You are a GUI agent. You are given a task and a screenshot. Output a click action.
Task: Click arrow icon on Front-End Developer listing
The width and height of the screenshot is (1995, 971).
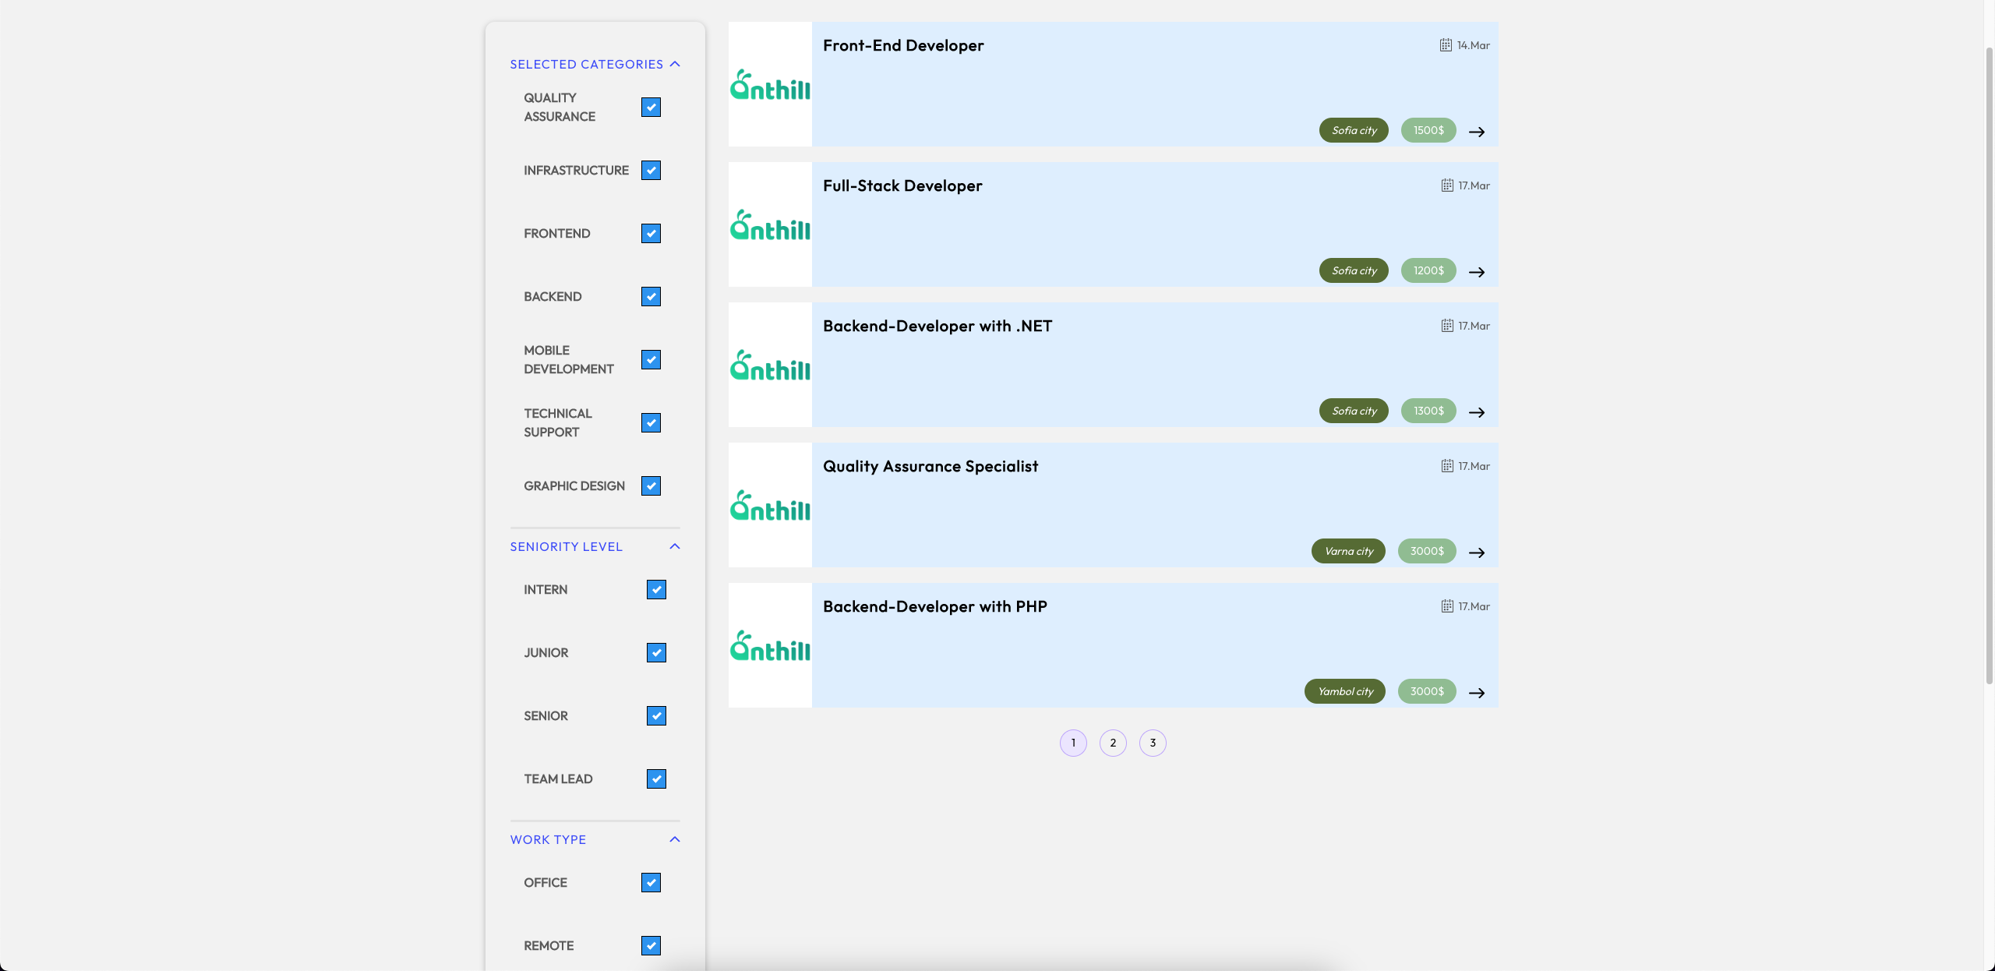click(x=1476, y=132)
